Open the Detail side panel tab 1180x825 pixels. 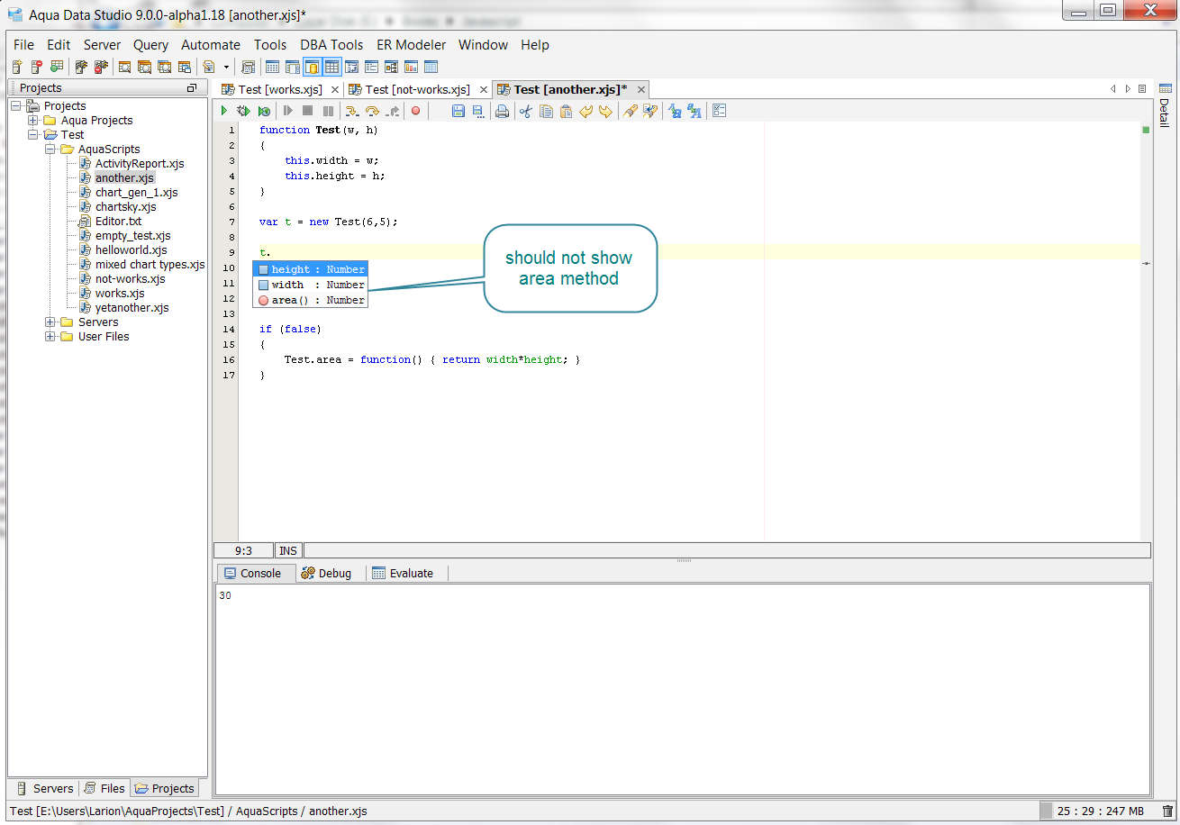coord(1165,106)
